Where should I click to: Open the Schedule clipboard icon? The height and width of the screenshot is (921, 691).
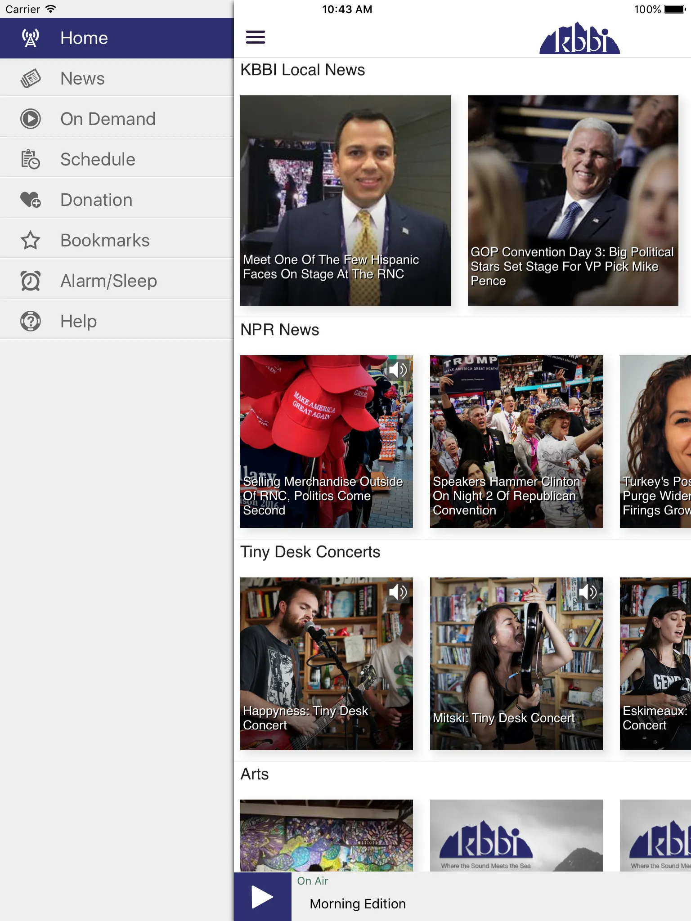tap(31, 160)
